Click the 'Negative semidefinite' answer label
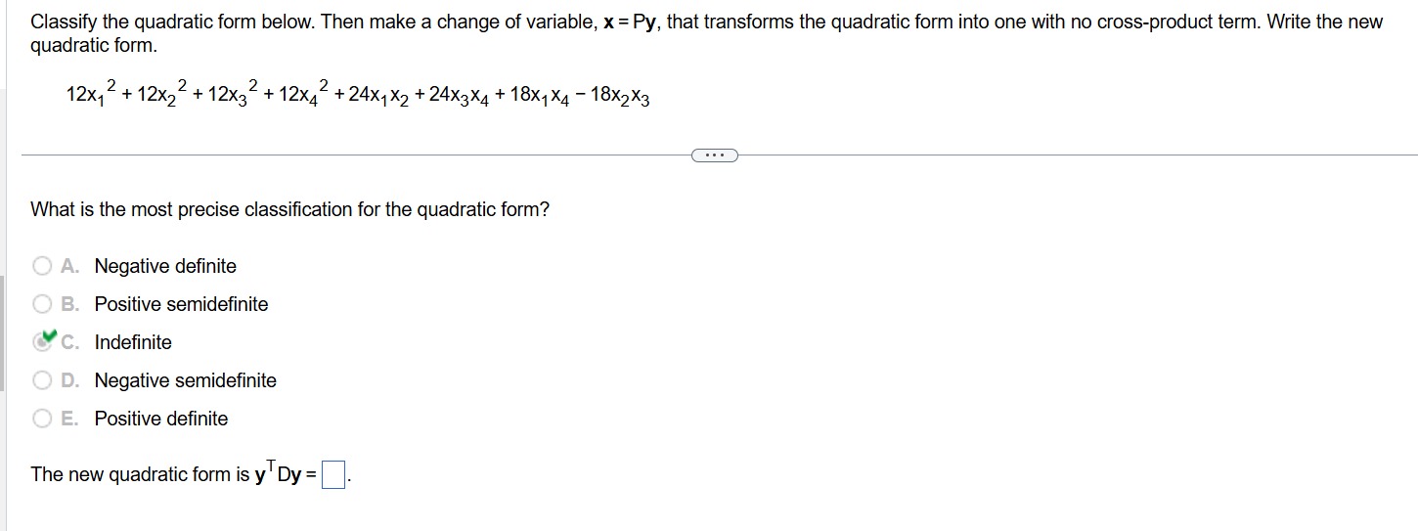 (x=186, y=380)
